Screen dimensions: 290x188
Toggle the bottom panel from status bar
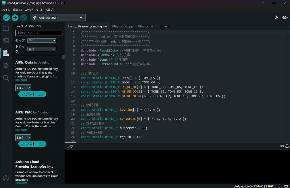pos(286,186)
